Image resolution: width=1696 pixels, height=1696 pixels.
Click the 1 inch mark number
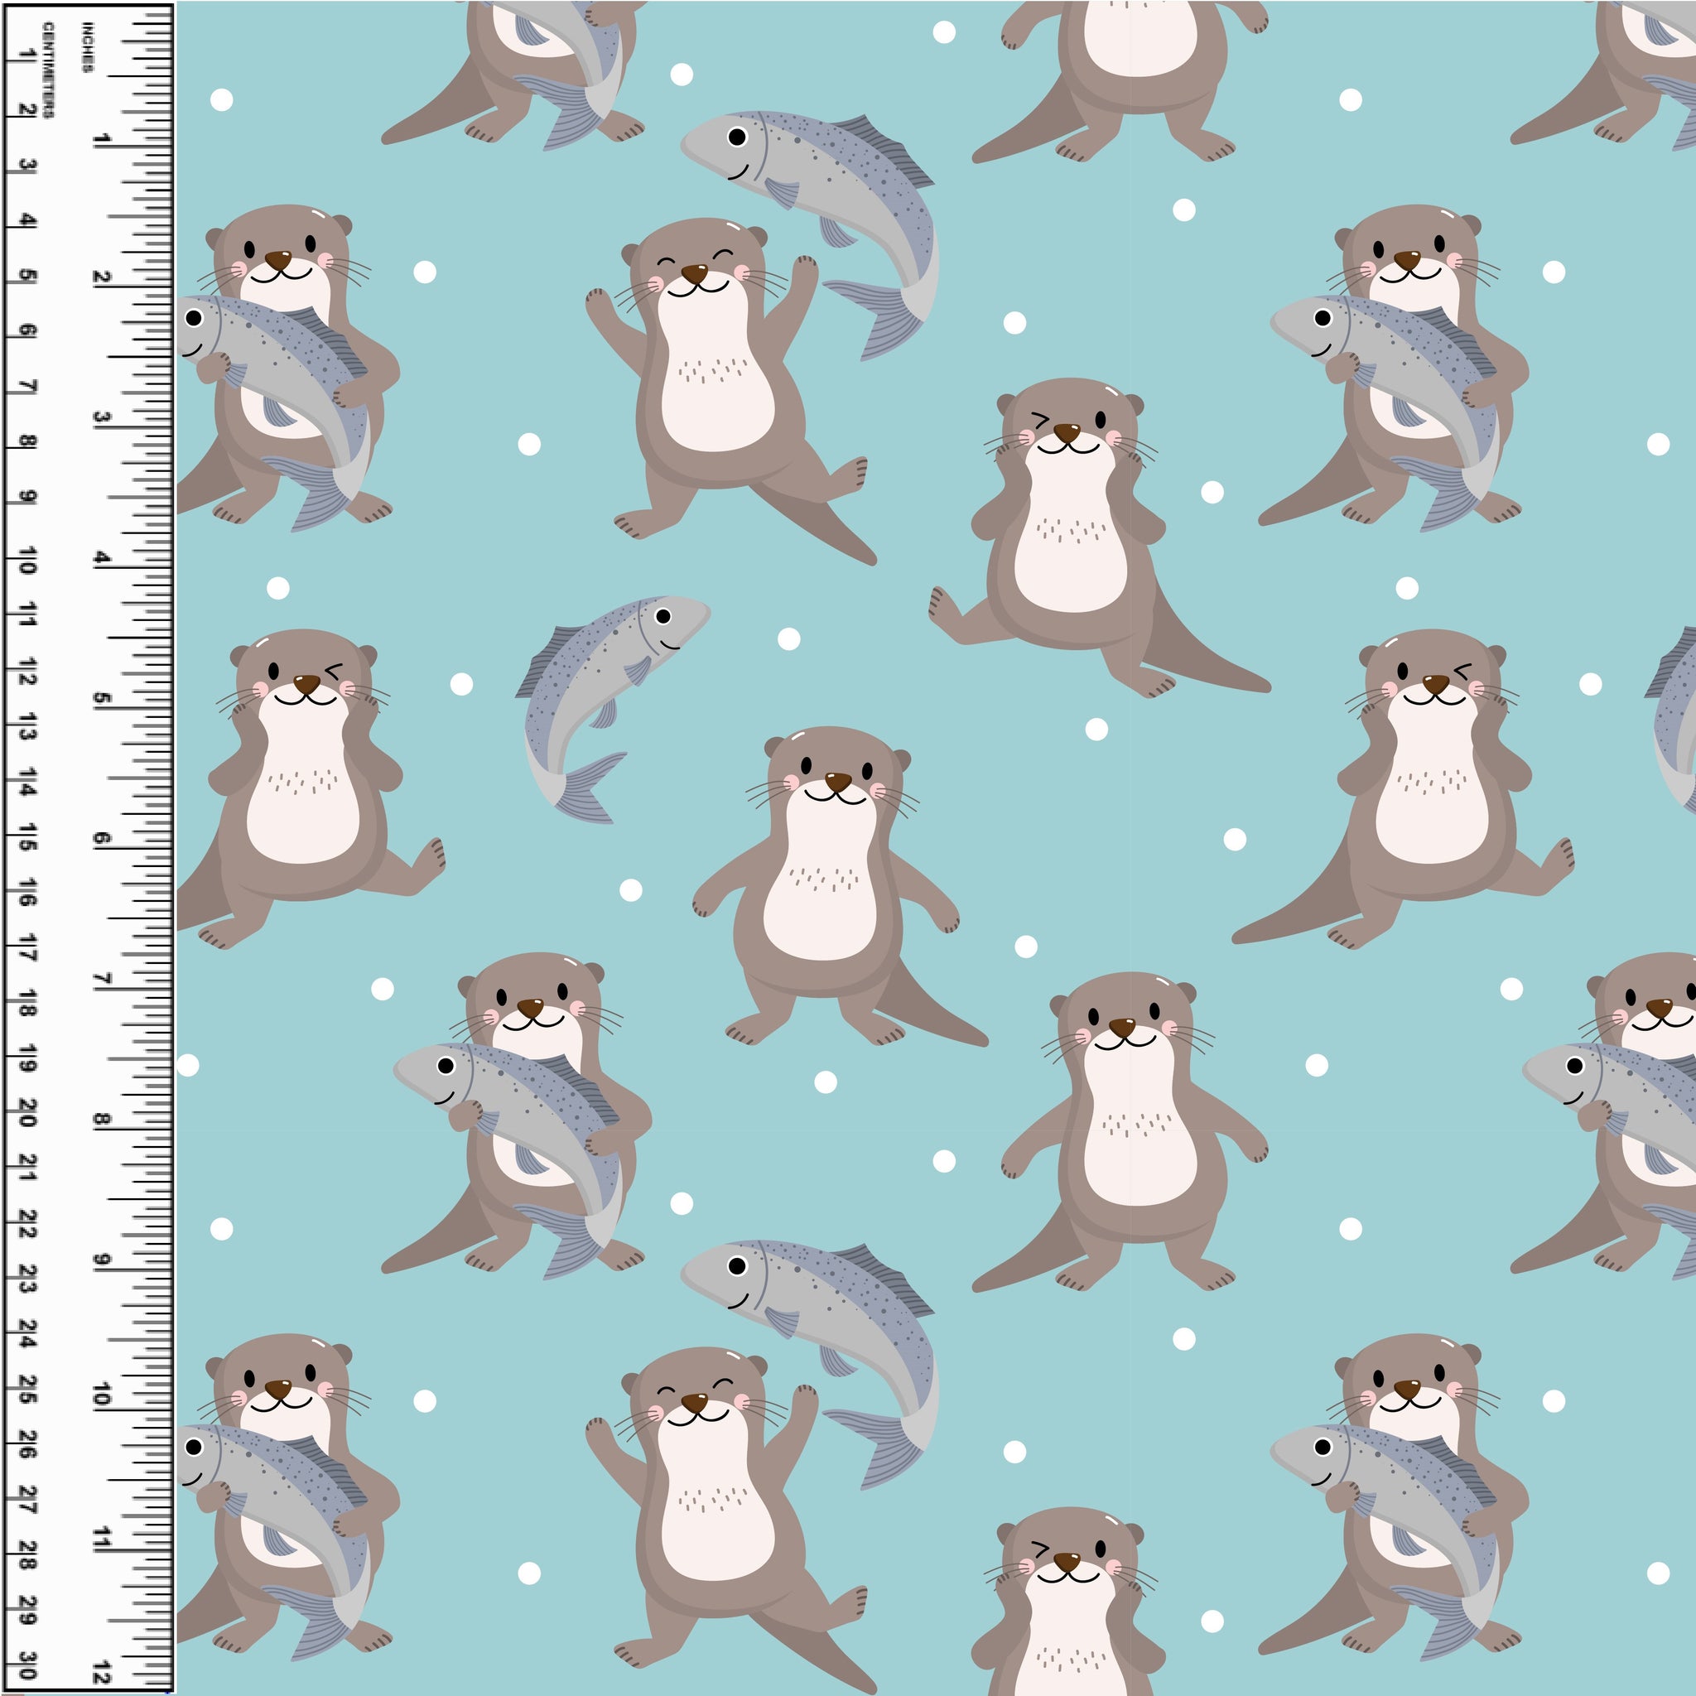[x=102, y=137]
